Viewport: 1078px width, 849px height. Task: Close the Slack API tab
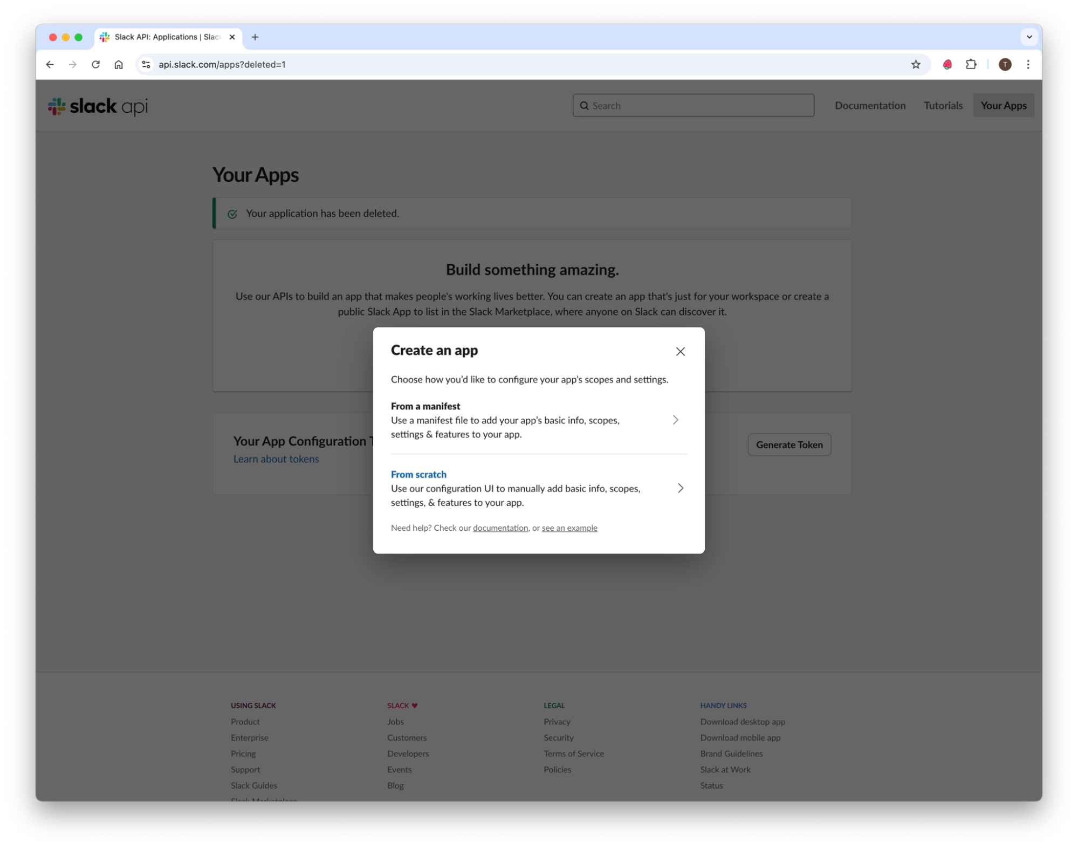click(232, 37)
